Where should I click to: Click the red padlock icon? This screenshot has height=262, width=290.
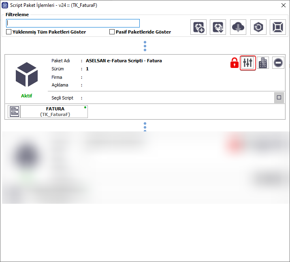234,63
